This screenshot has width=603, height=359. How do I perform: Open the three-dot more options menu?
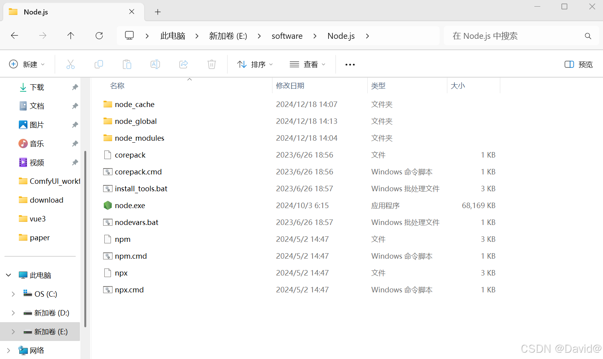(x=350, y=65)
